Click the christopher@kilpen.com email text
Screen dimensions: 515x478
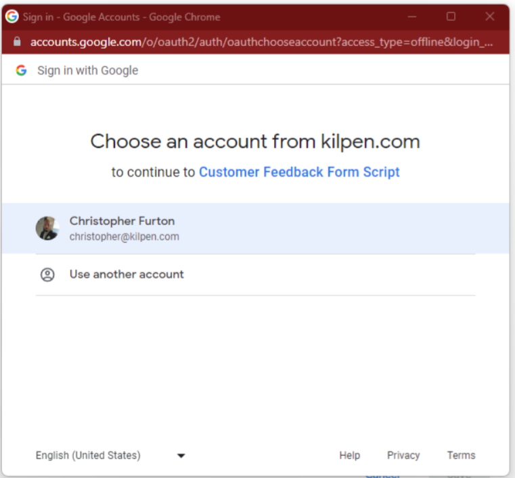click(124, 237)
